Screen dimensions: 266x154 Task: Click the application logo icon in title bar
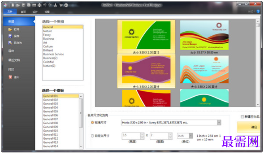point(6,5)
